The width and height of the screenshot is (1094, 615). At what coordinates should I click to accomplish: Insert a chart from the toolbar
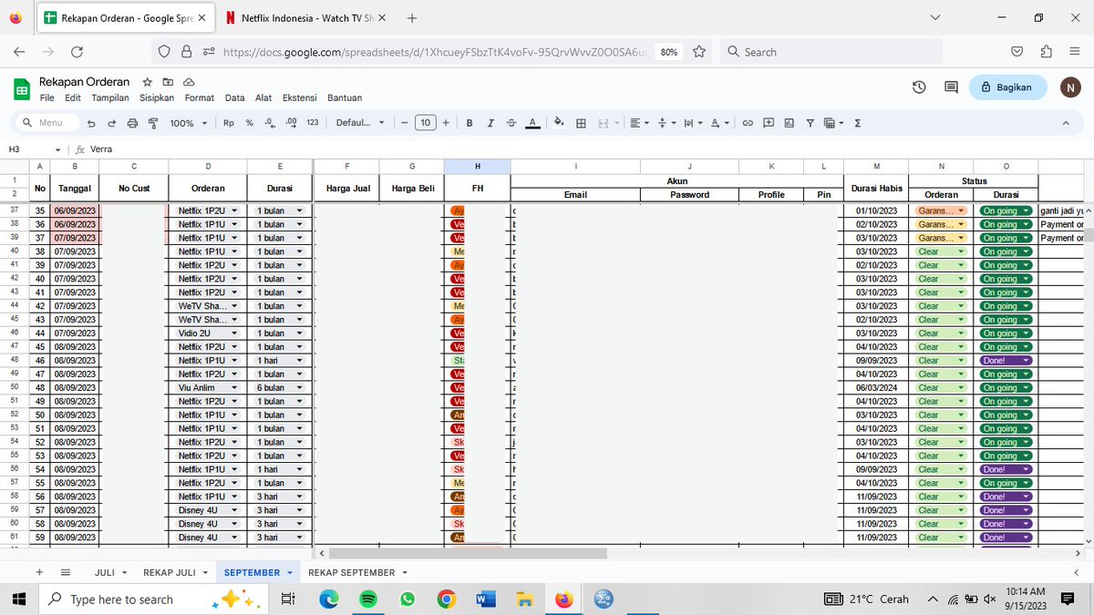pyautogui.click(x=789, y=123)
